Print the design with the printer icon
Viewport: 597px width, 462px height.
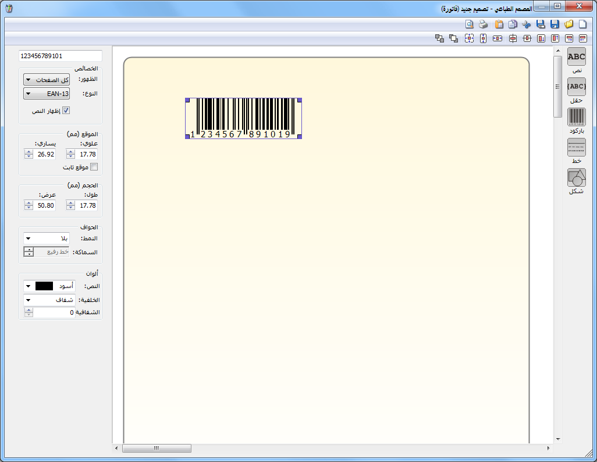point(483,24)
